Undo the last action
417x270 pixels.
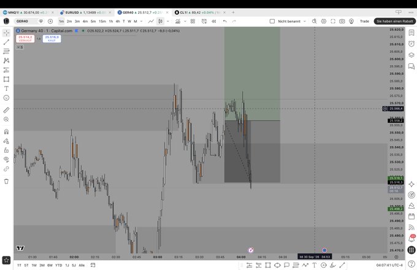point(224,21)
